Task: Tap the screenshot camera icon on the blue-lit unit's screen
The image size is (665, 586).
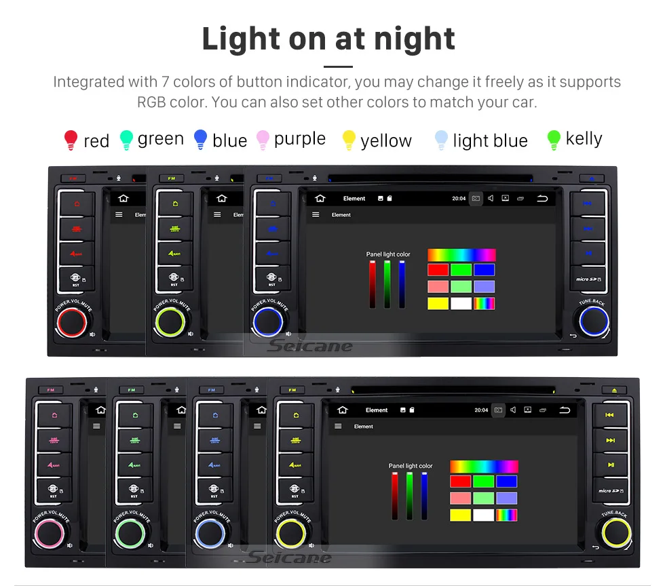Action: point(476,199)
